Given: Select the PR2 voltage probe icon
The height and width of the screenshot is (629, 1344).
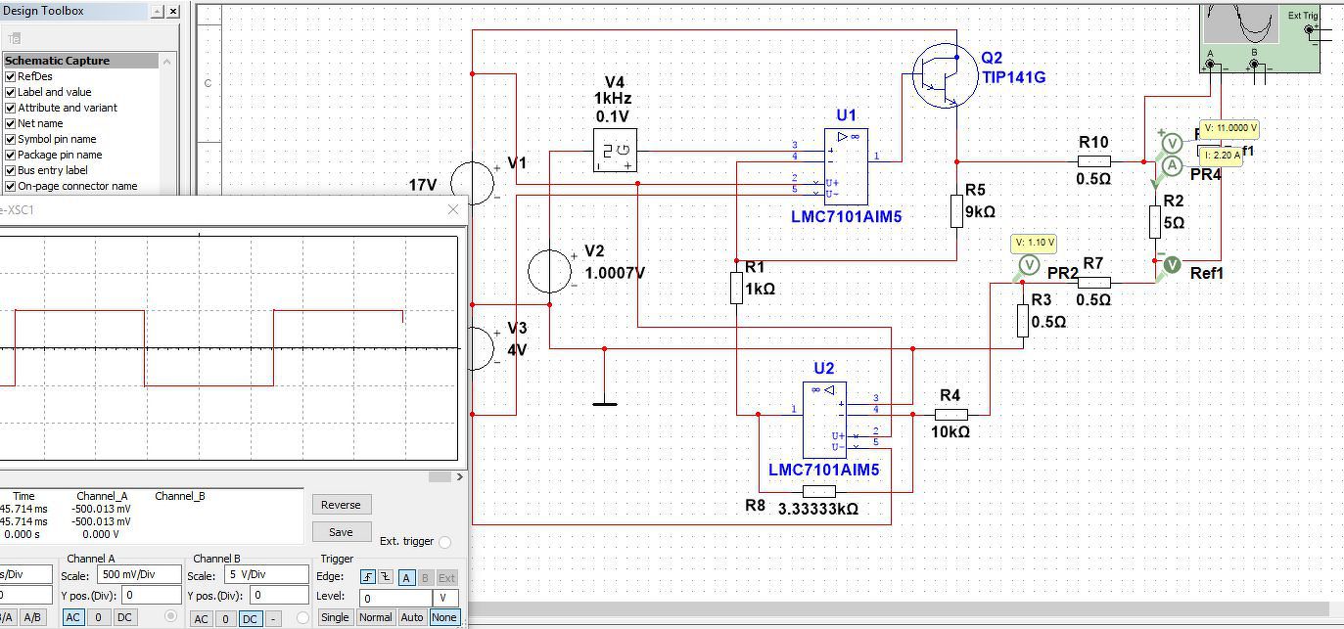Looking at the screenshot, I should tap(1028, 265).
